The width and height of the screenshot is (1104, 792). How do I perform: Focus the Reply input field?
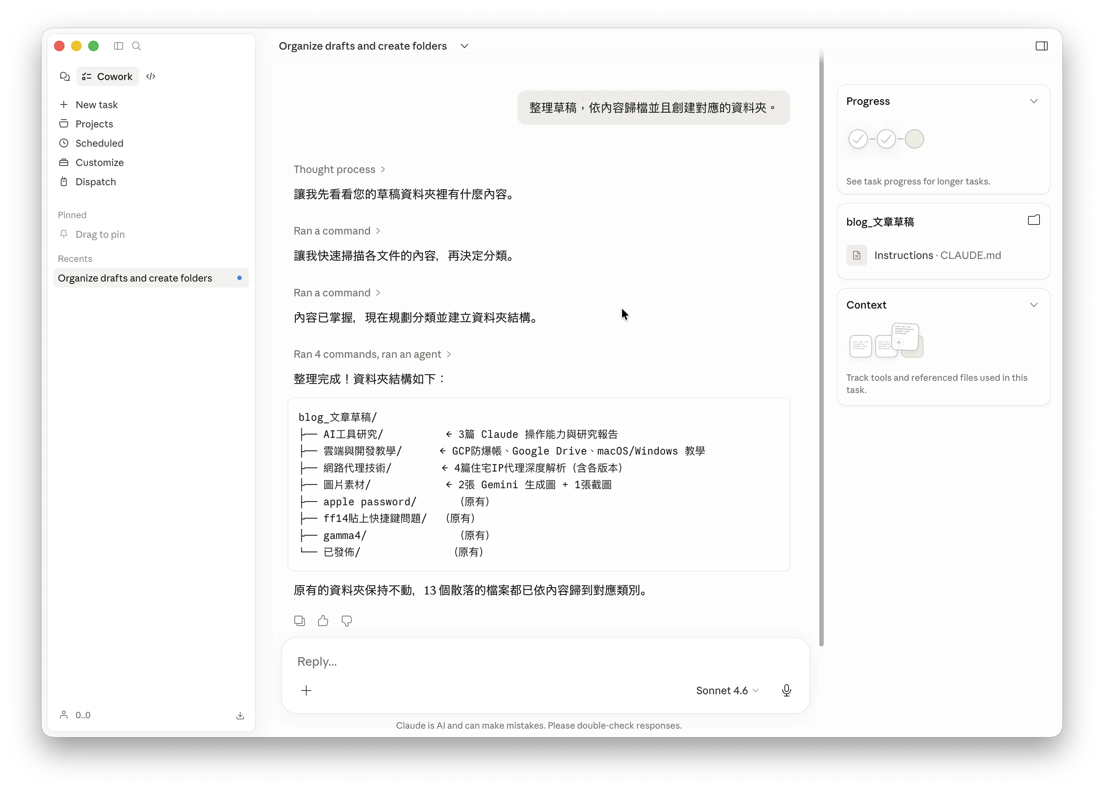[x=545, y=661]
